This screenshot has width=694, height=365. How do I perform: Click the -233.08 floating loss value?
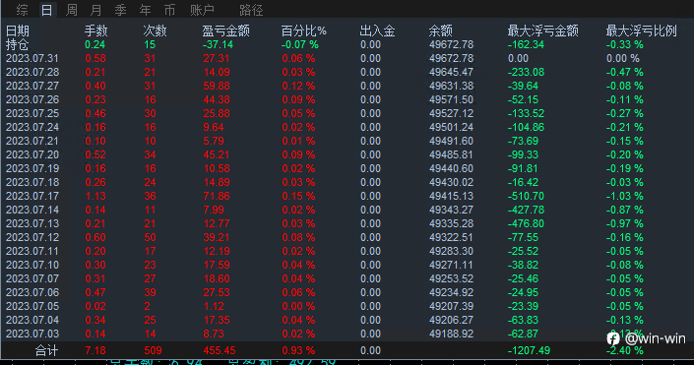pos(526,72)
